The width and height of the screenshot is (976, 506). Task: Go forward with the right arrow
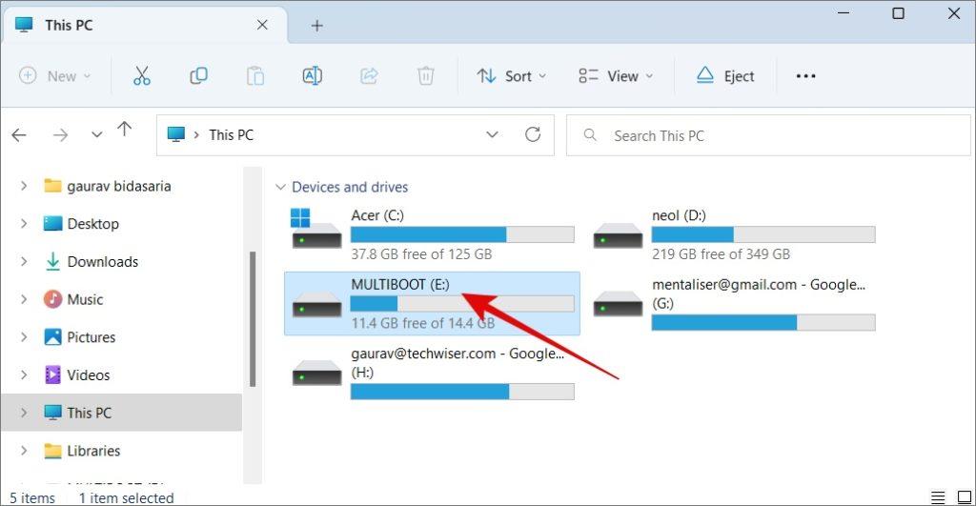point(60,135)
